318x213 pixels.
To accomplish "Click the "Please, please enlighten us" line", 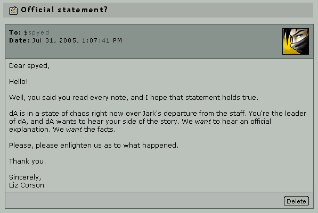I will [94, 146].
